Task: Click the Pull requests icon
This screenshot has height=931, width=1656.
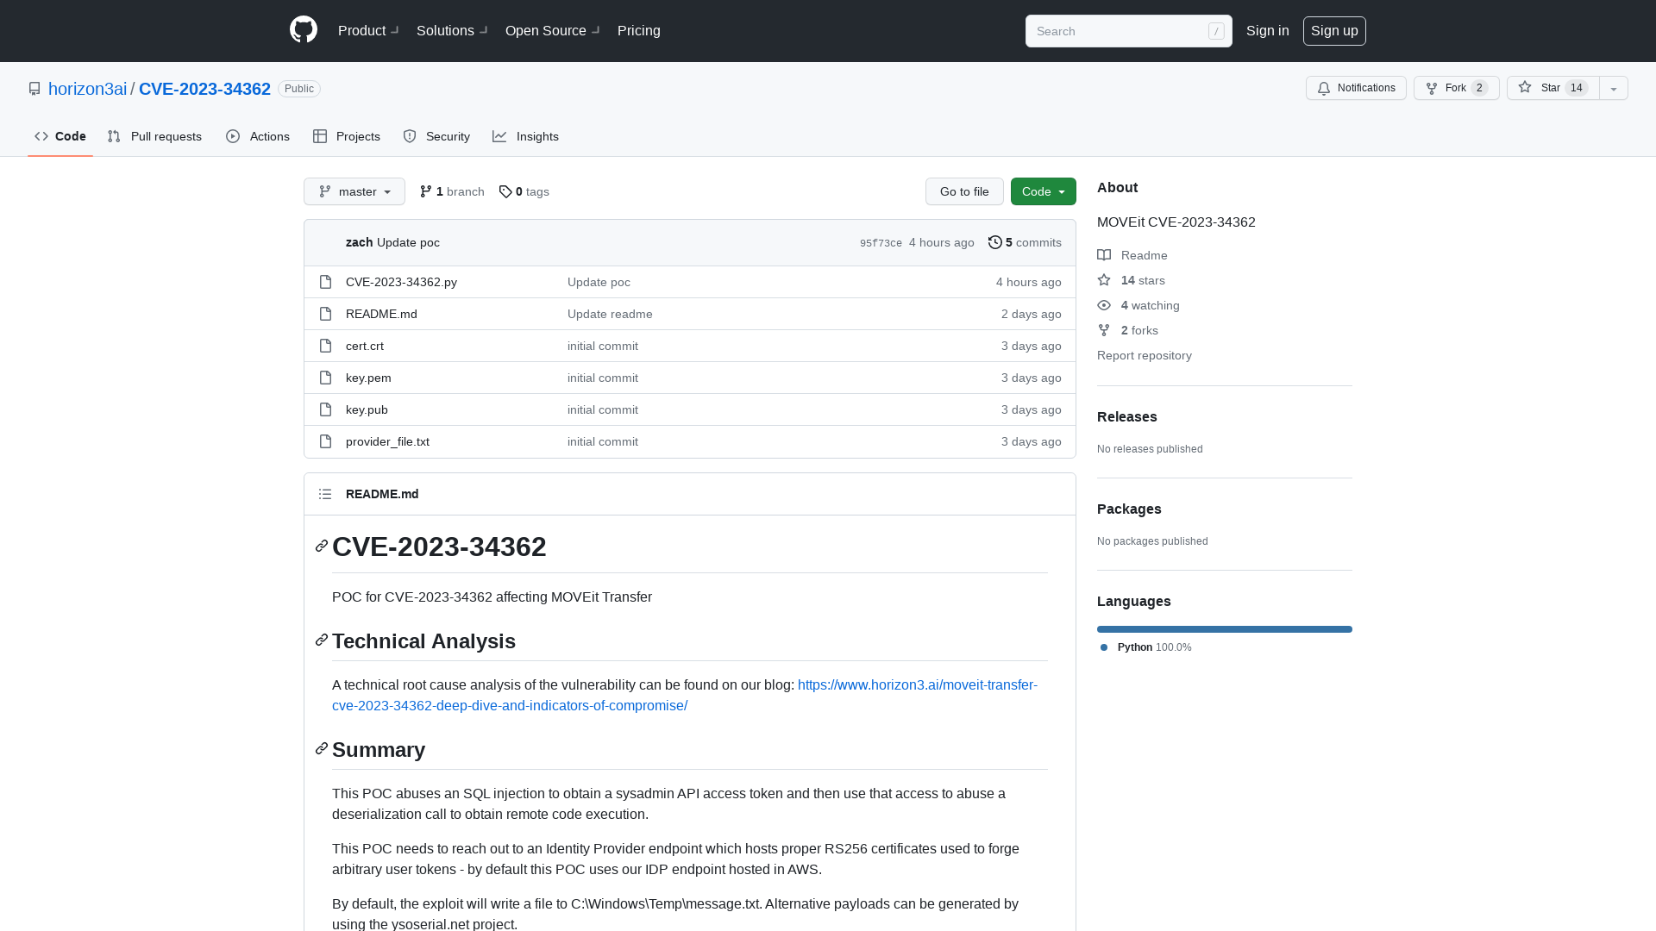Action: tap(114, 136)
